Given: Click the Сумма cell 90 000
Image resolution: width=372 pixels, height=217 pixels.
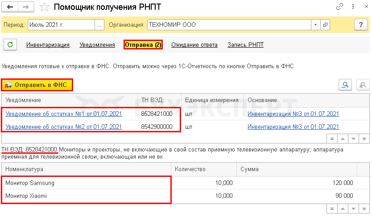Looking at the screenshot, I should tap(297, 196).
